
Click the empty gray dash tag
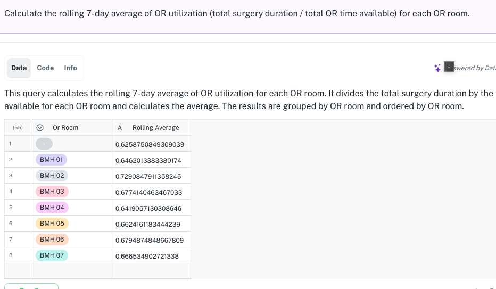pyautogui.click(x=44, y=144)
